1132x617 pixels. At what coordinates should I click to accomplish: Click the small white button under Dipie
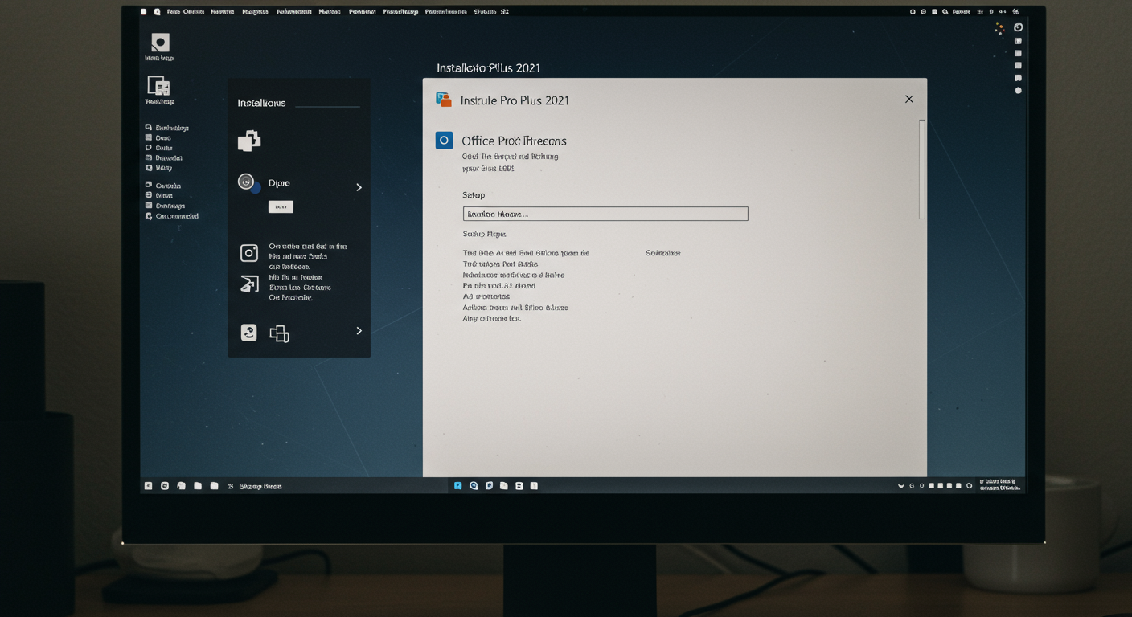click(281, 206)
